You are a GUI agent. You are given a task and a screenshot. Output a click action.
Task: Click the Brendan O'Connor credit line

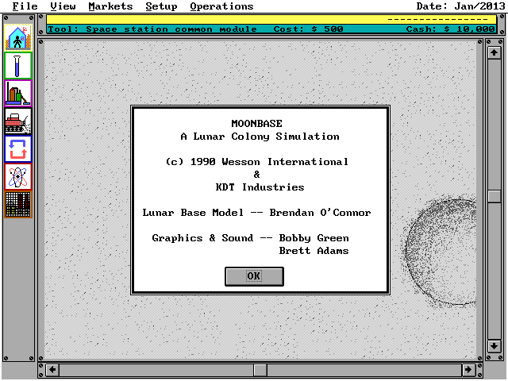256,213
